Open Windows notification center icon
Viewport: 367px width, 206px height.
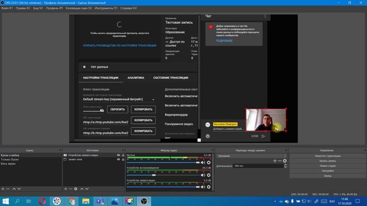point(358,201)
